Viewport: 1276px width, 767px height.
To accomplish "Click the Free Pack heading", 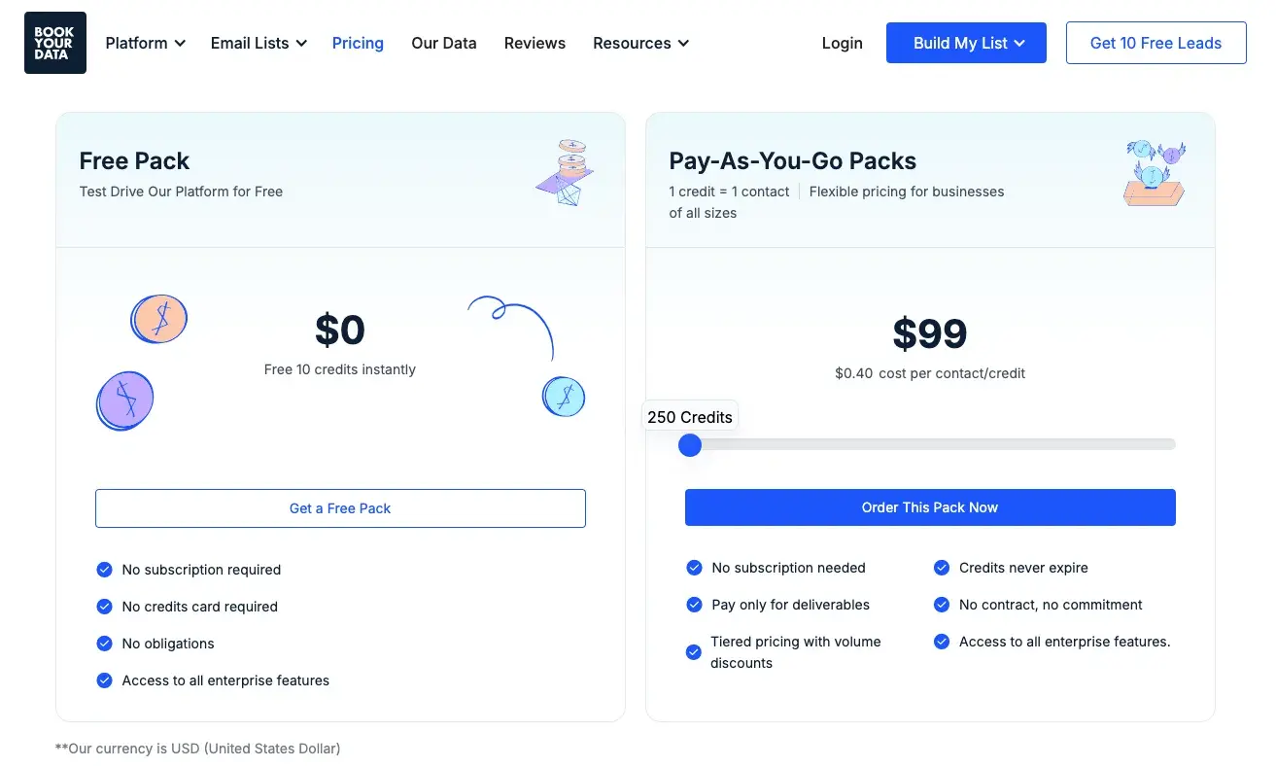I will (x=134, y=161).
